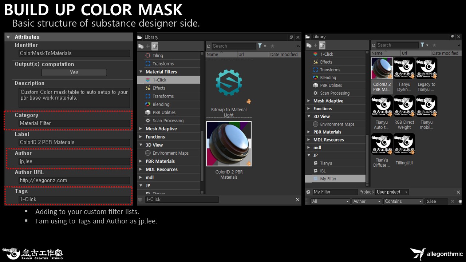Select Scan Processing in middle Library panel
Viewport: 466px width, 262px height.
click(x=169, y=121)
